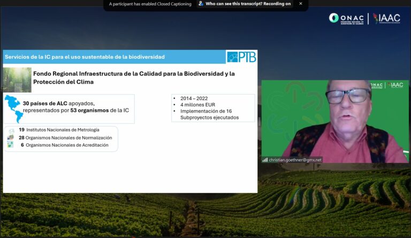411x238 pixels.
Task: Click the network signal strength bars icon
Action: 265,160
